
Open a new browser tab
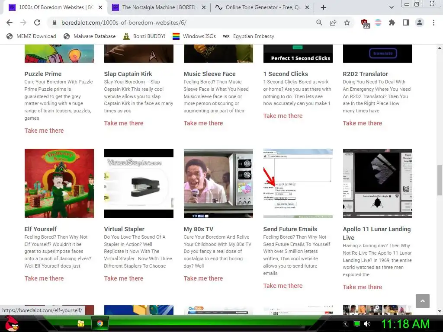[x=324, y=7]
